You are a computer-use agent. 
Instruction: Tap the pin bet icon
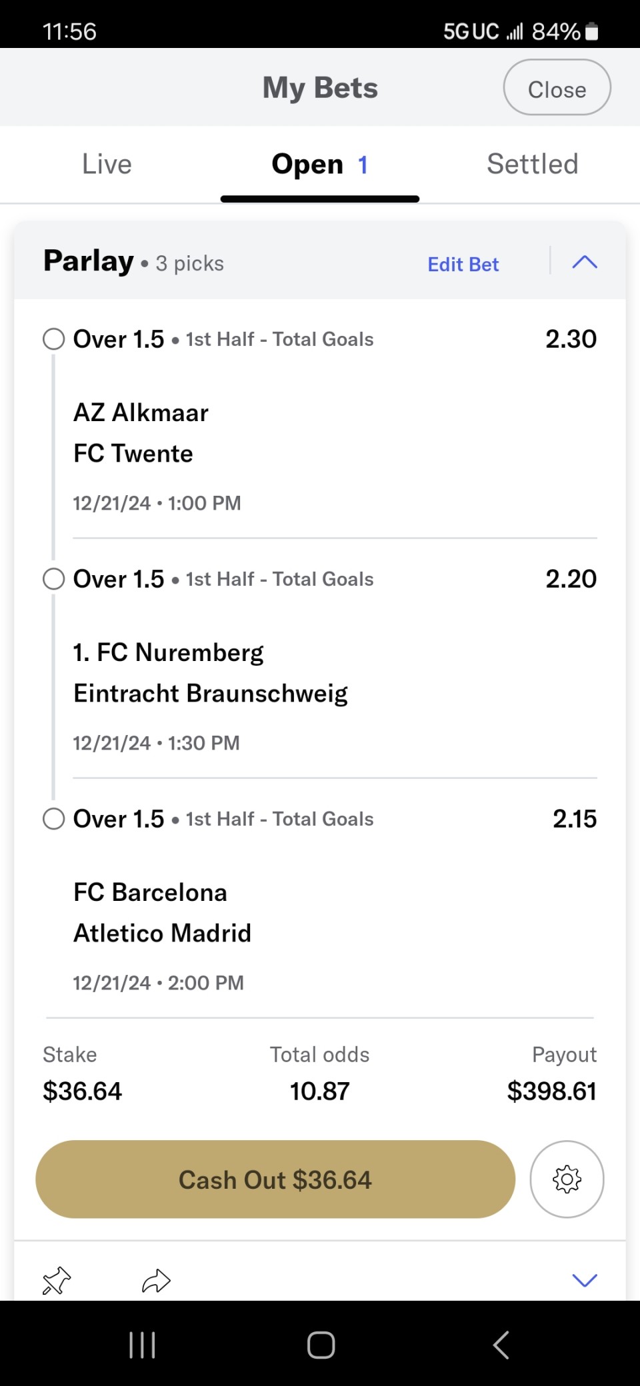57,1280
